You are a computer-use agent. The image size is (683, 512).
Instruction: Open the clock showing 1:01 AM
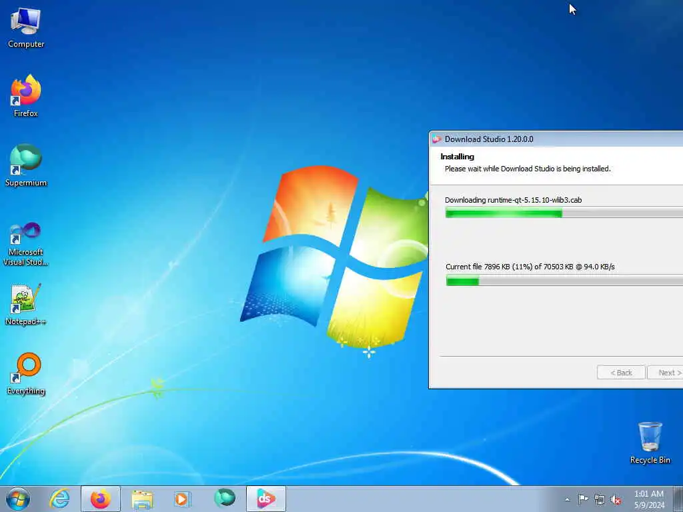pyautogui.click(x=649, y=499)
